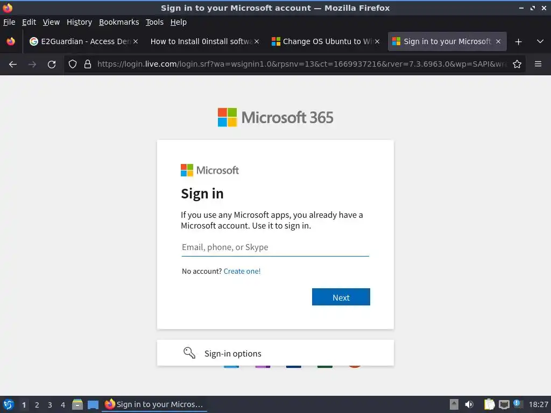Screen dimensions: 551x413
Task: Open the Firefox View pinned icon
Action: click(x=11, y=41)
